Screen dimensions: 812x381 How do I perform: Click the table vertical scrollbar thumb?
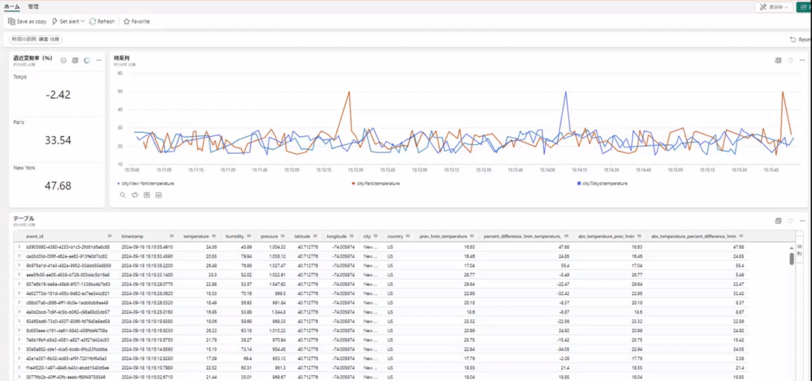coord(791,259)
